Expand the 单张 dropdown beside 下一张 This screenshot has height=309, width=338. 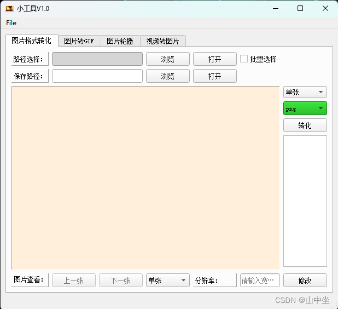168,281
